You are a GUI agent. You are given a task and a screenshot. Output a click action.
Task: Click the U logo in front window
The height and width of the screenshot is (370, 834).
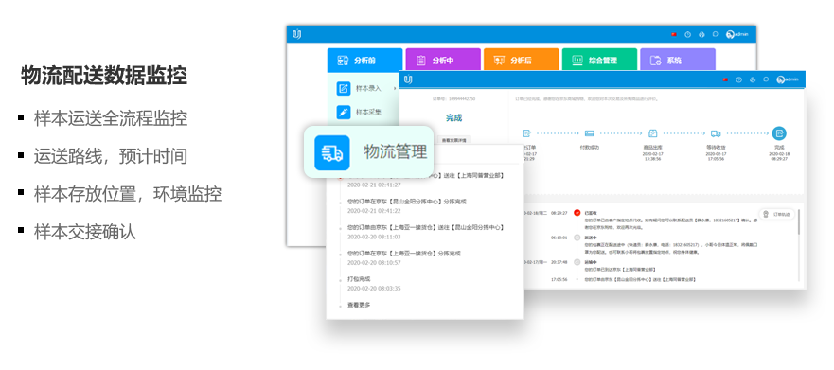[408, 79]
